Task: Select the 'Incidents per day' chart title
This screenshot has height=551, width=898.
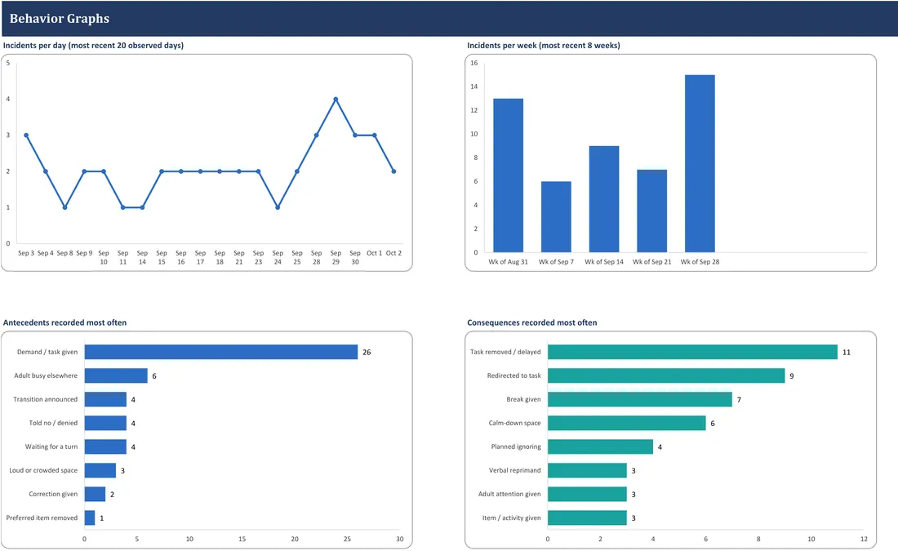Action: 93,45
